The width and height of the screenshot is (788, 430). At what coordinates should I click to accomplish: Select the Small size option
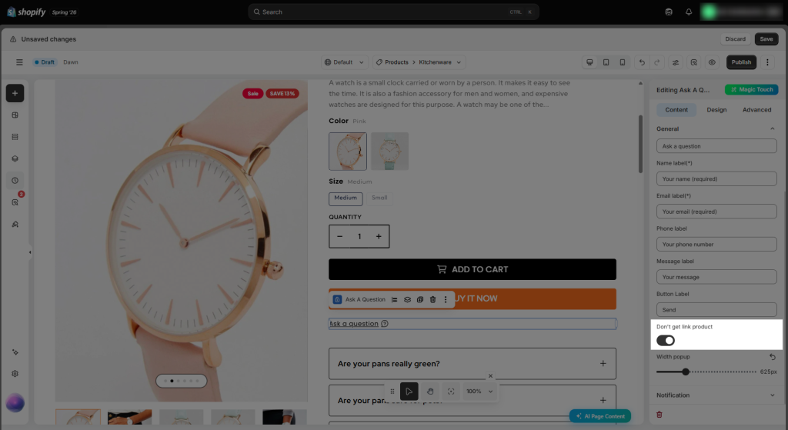[379, 198]
